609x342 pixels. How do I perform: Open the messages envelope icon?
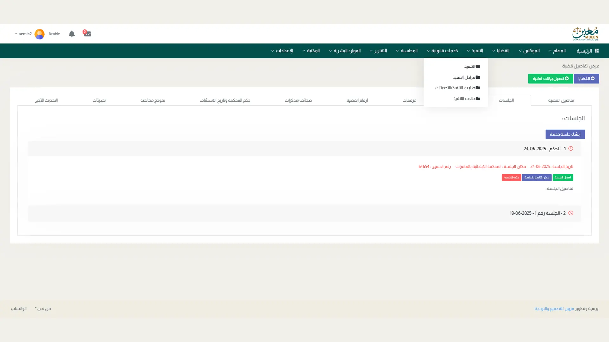point(87,34)
